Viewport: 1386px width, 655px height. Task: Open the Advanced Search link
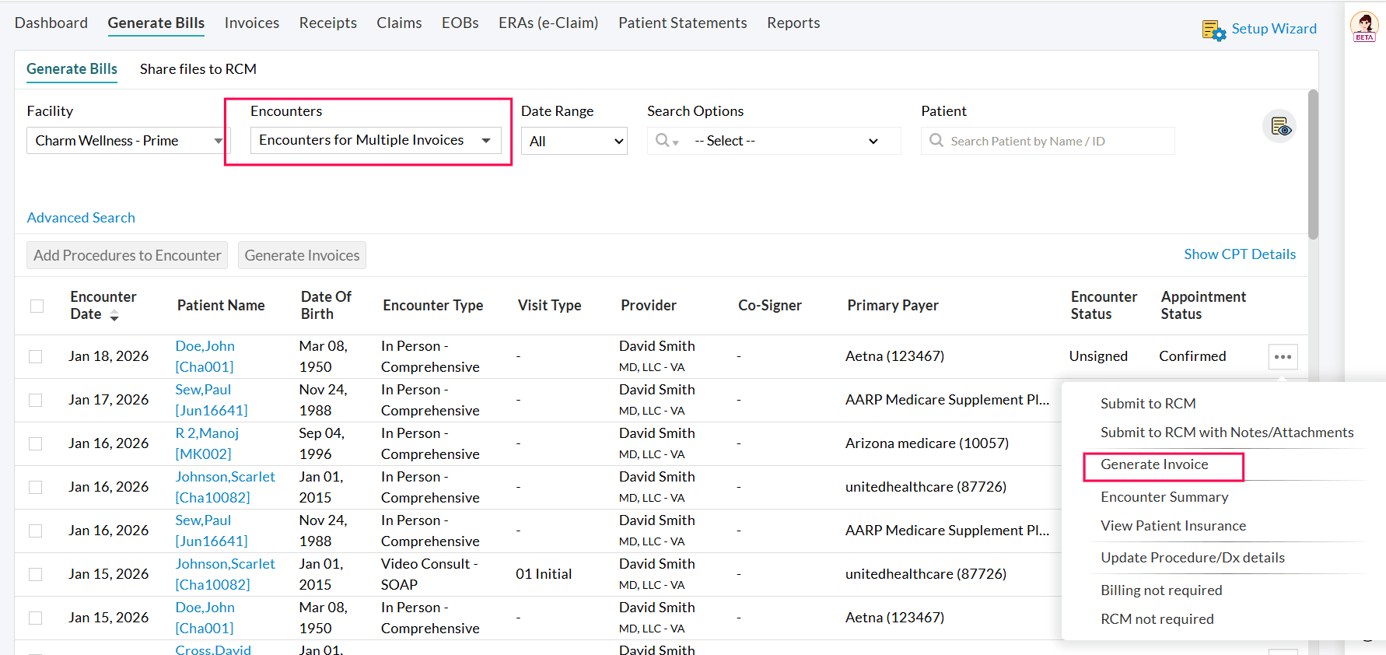pos(81,218)
